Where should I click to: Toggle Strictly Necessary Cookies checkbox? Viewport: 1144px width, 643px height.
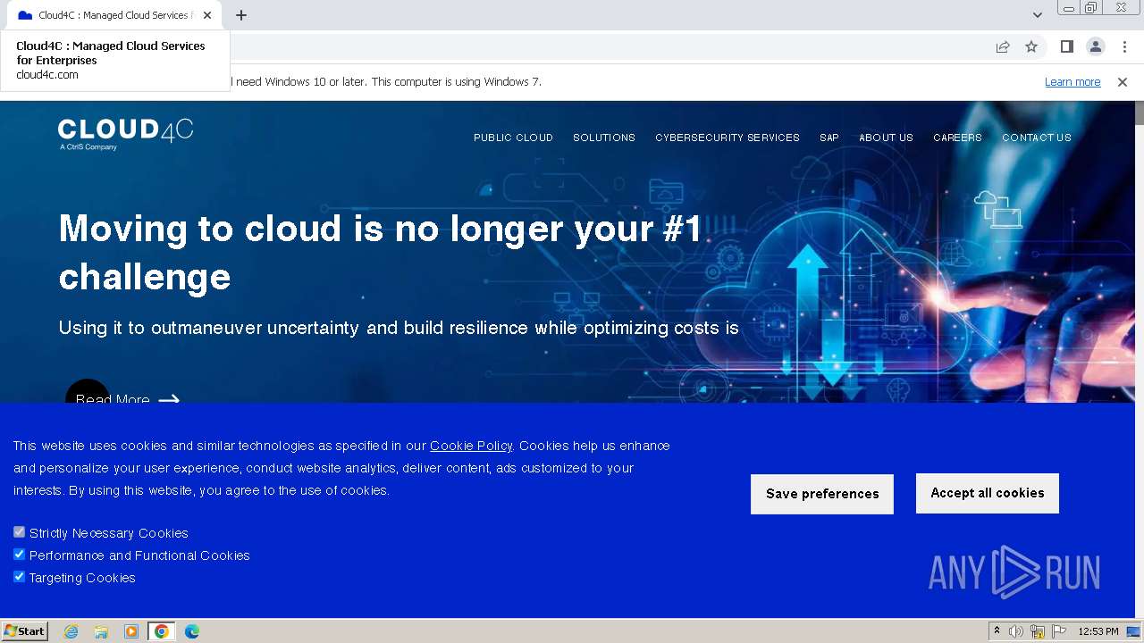19,532
